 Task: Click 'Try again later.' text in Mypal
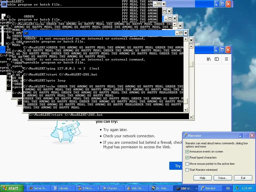pos(115,130)
